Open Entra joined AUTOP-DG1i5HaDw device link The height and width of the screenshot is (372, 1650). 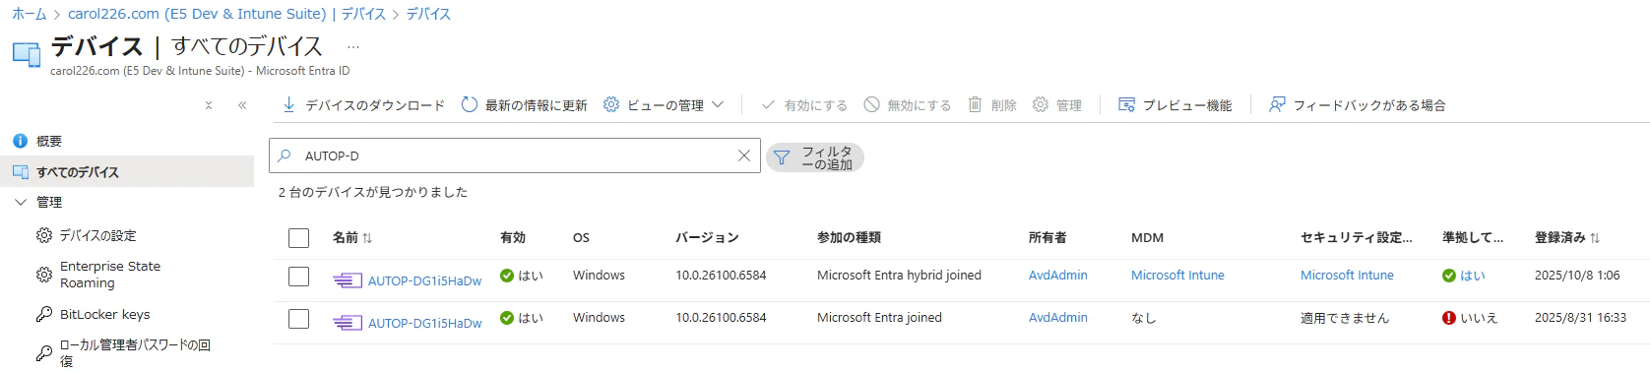tap(425, 323)
